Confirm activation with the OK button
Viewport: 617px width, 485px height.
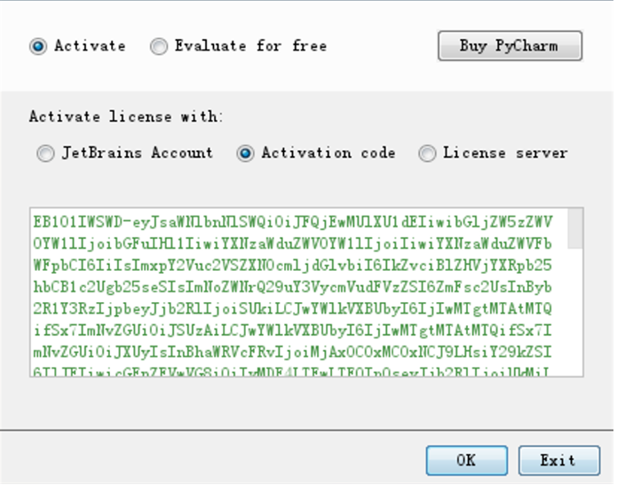[467, 460]
